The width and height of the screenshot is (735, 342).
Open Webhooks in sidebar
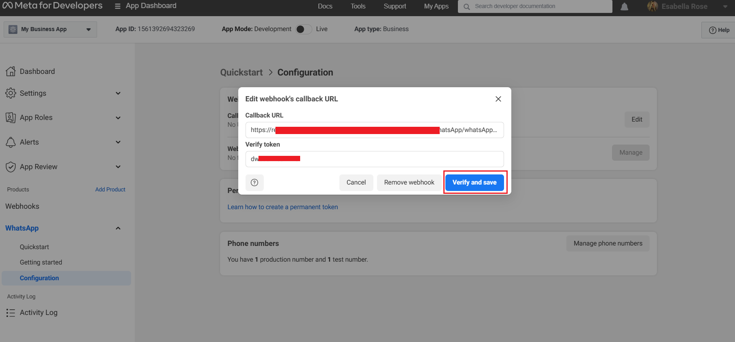coord(22,206)
